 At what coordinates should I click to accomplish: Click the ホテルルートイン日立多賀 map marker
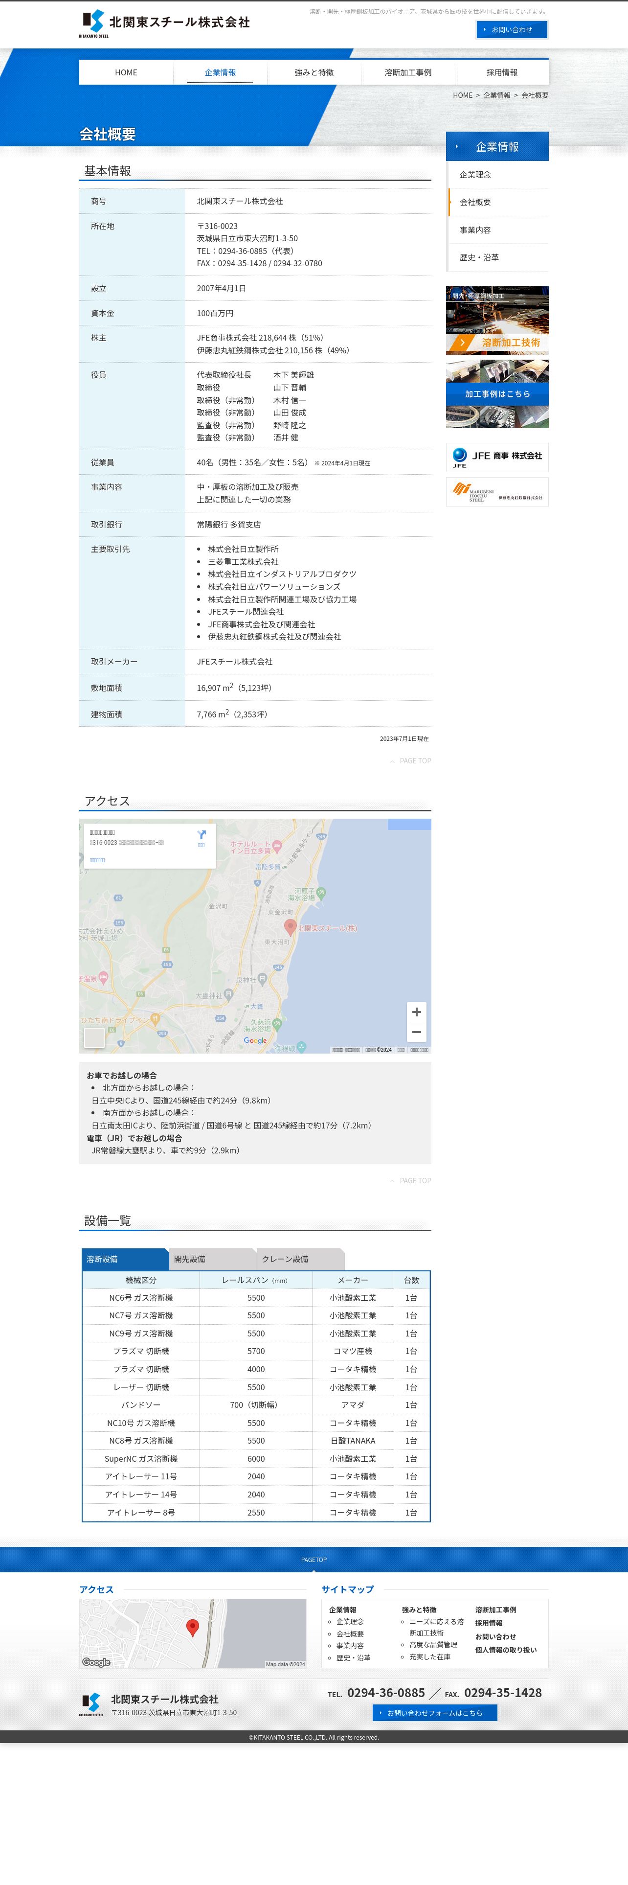278,847
